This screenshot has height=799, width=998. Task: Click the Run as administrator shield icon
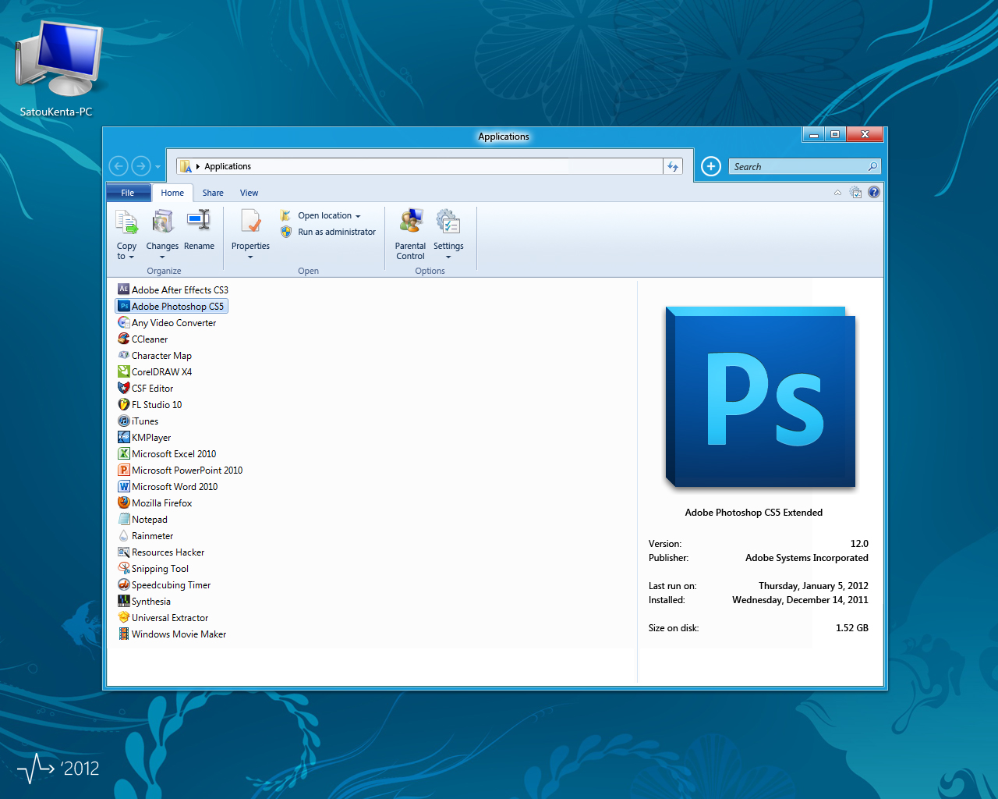coord(286,232)
